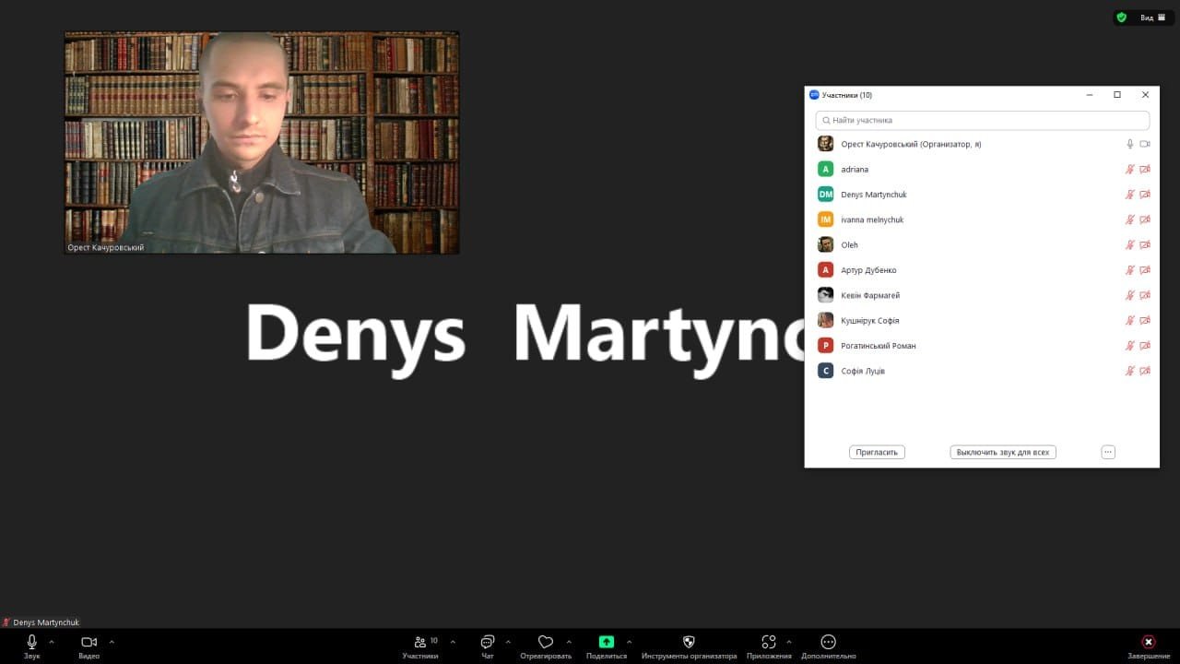Open the Reactions heart icon
Screen dimensions: 1180x664
[545, 642]
